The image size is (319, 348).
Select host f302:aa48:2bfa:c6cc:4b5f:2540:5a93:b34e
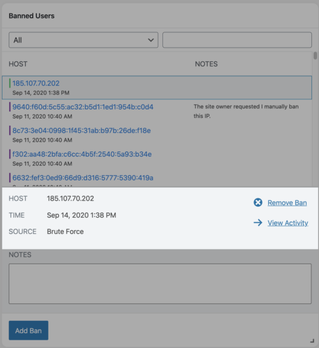[x=82, y=154]
